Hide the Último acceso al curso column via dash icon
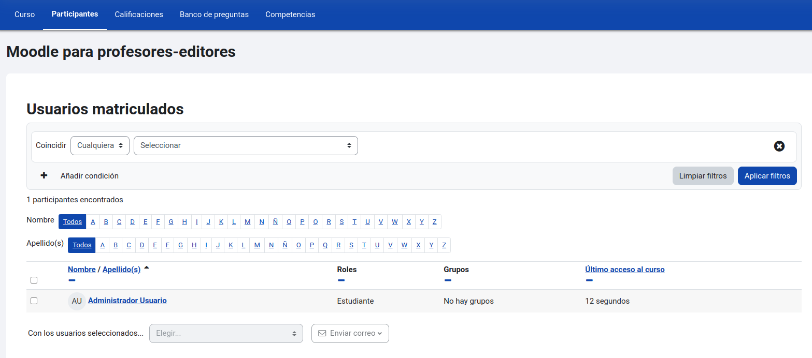The height and width of the screenshot is (358, 812). 589,280
